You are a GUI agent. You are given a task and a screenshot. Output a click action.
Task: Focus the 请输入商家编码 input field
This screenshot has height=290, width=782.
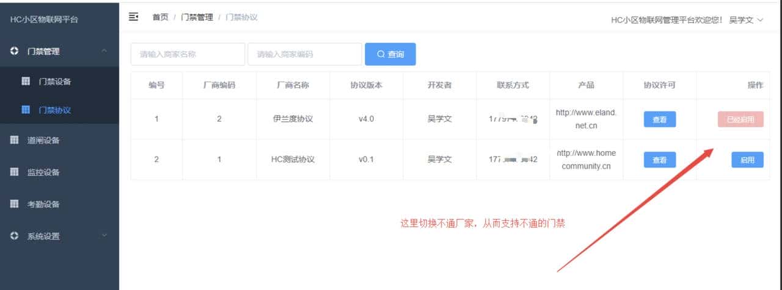point(305,54)
